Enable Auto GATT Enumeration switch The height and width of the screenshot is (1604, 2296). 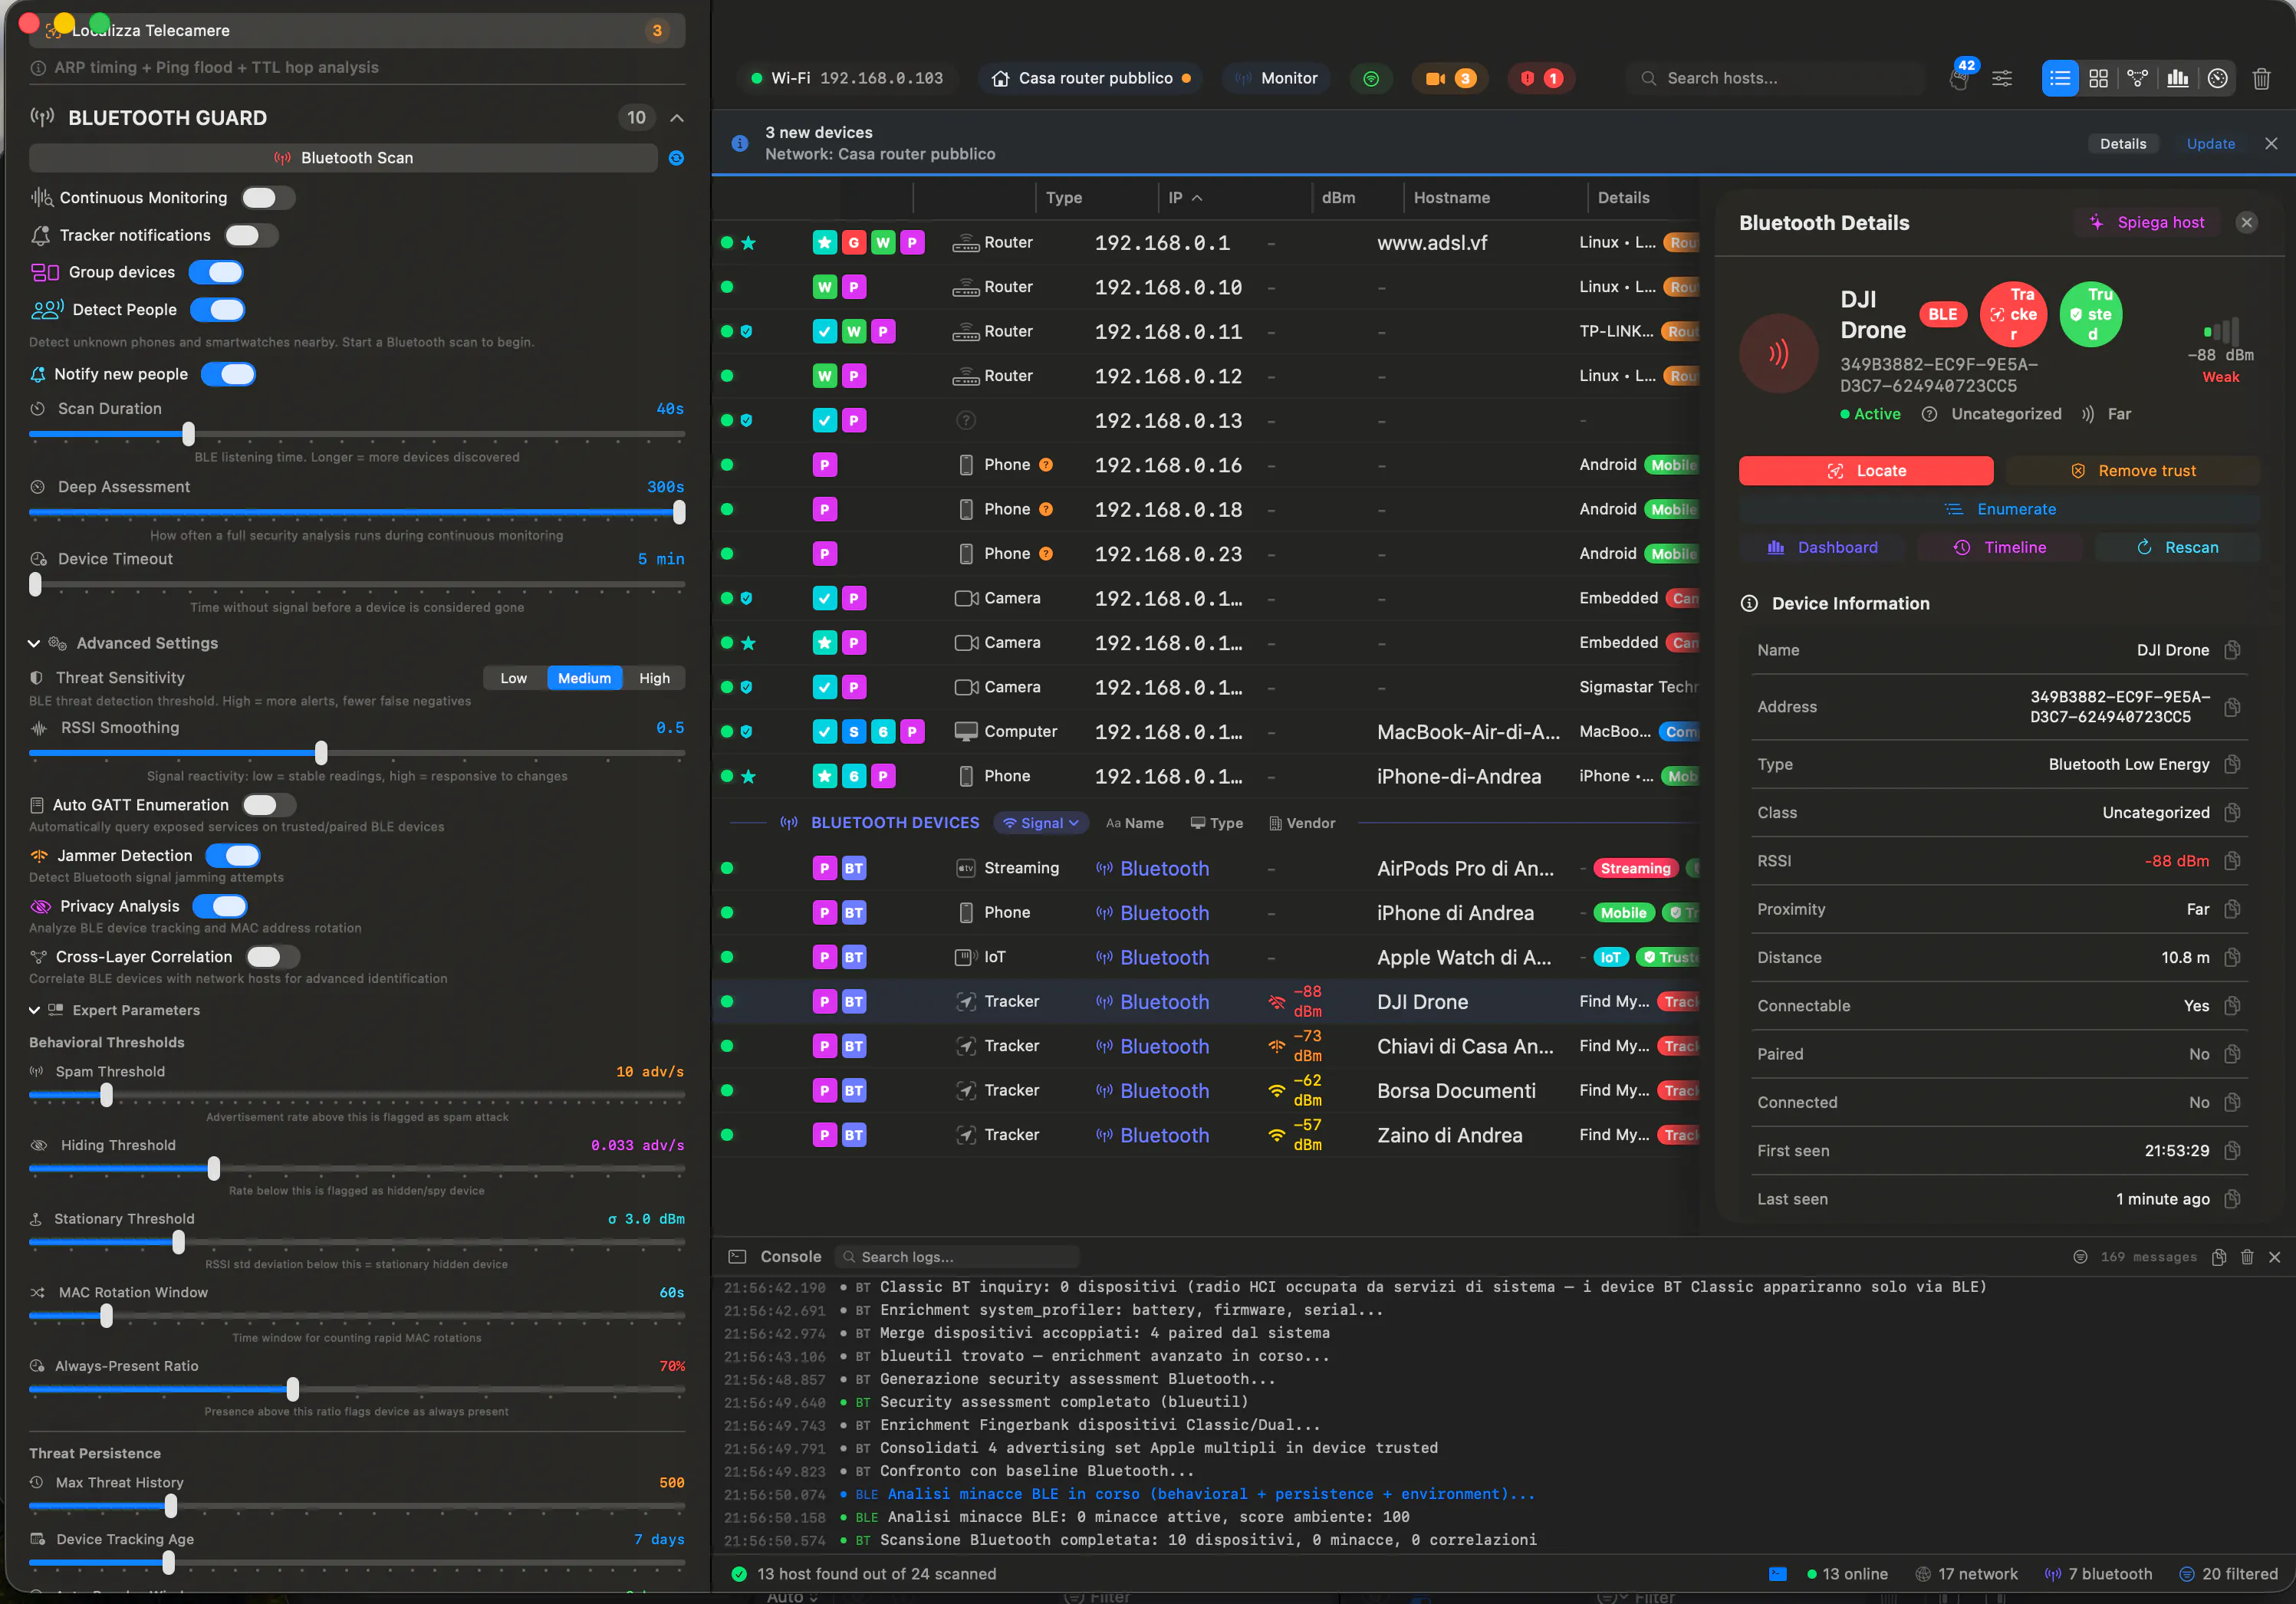coord(268,805)
